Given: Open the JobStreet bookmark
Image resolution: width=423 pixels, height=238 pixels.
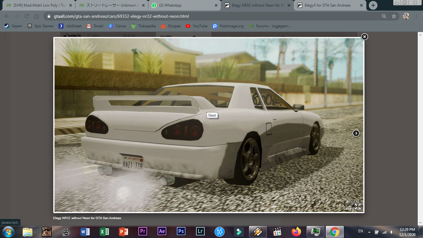Looking at the screenshot, I should [x=70, y=26].
